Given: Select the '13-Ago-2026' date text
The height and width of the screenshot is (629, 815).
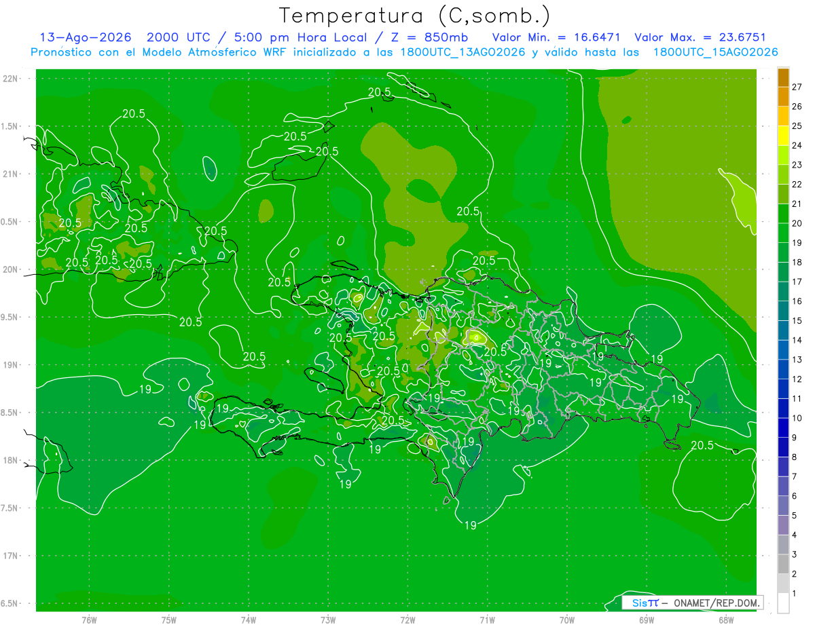Looking at the screenshot, I should [x=86, y=37].
